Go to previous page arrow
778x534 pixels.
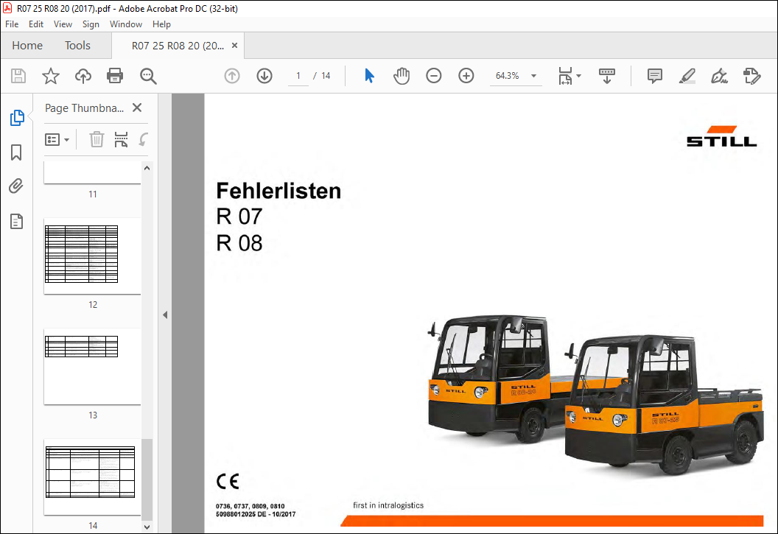click(232, 76)
